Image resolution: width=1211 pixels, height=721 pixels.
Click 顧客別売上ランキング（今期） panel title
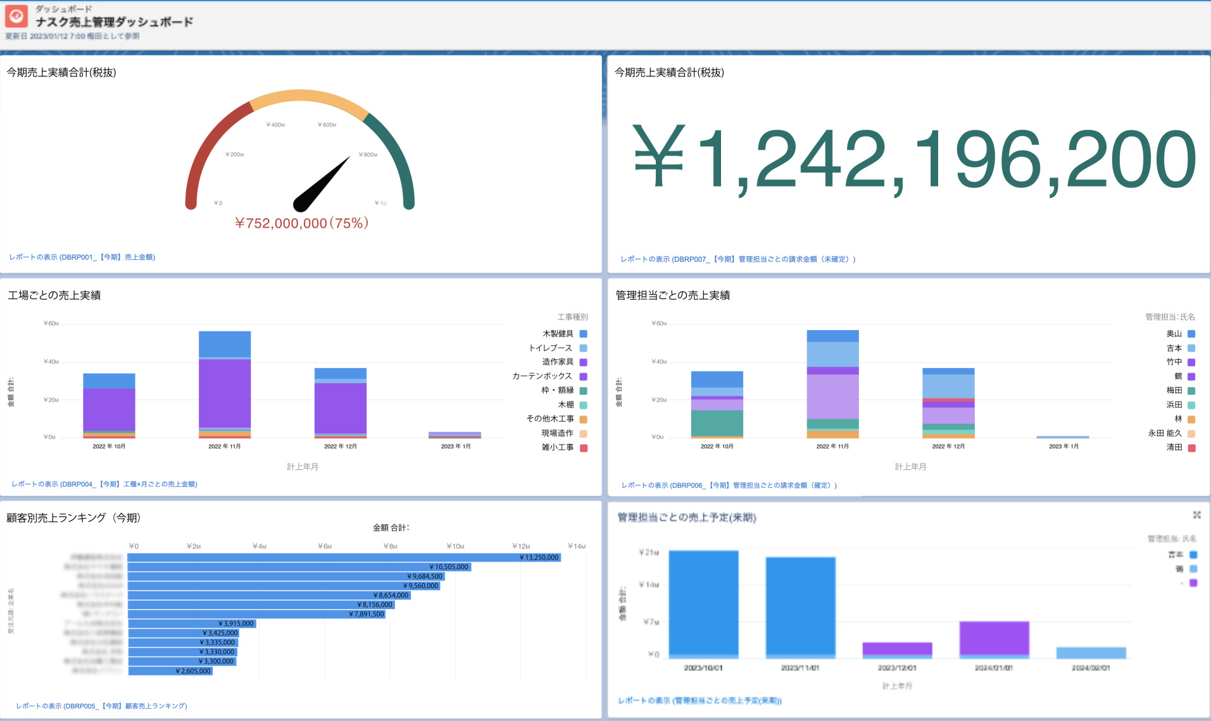[x=73, y=517]
